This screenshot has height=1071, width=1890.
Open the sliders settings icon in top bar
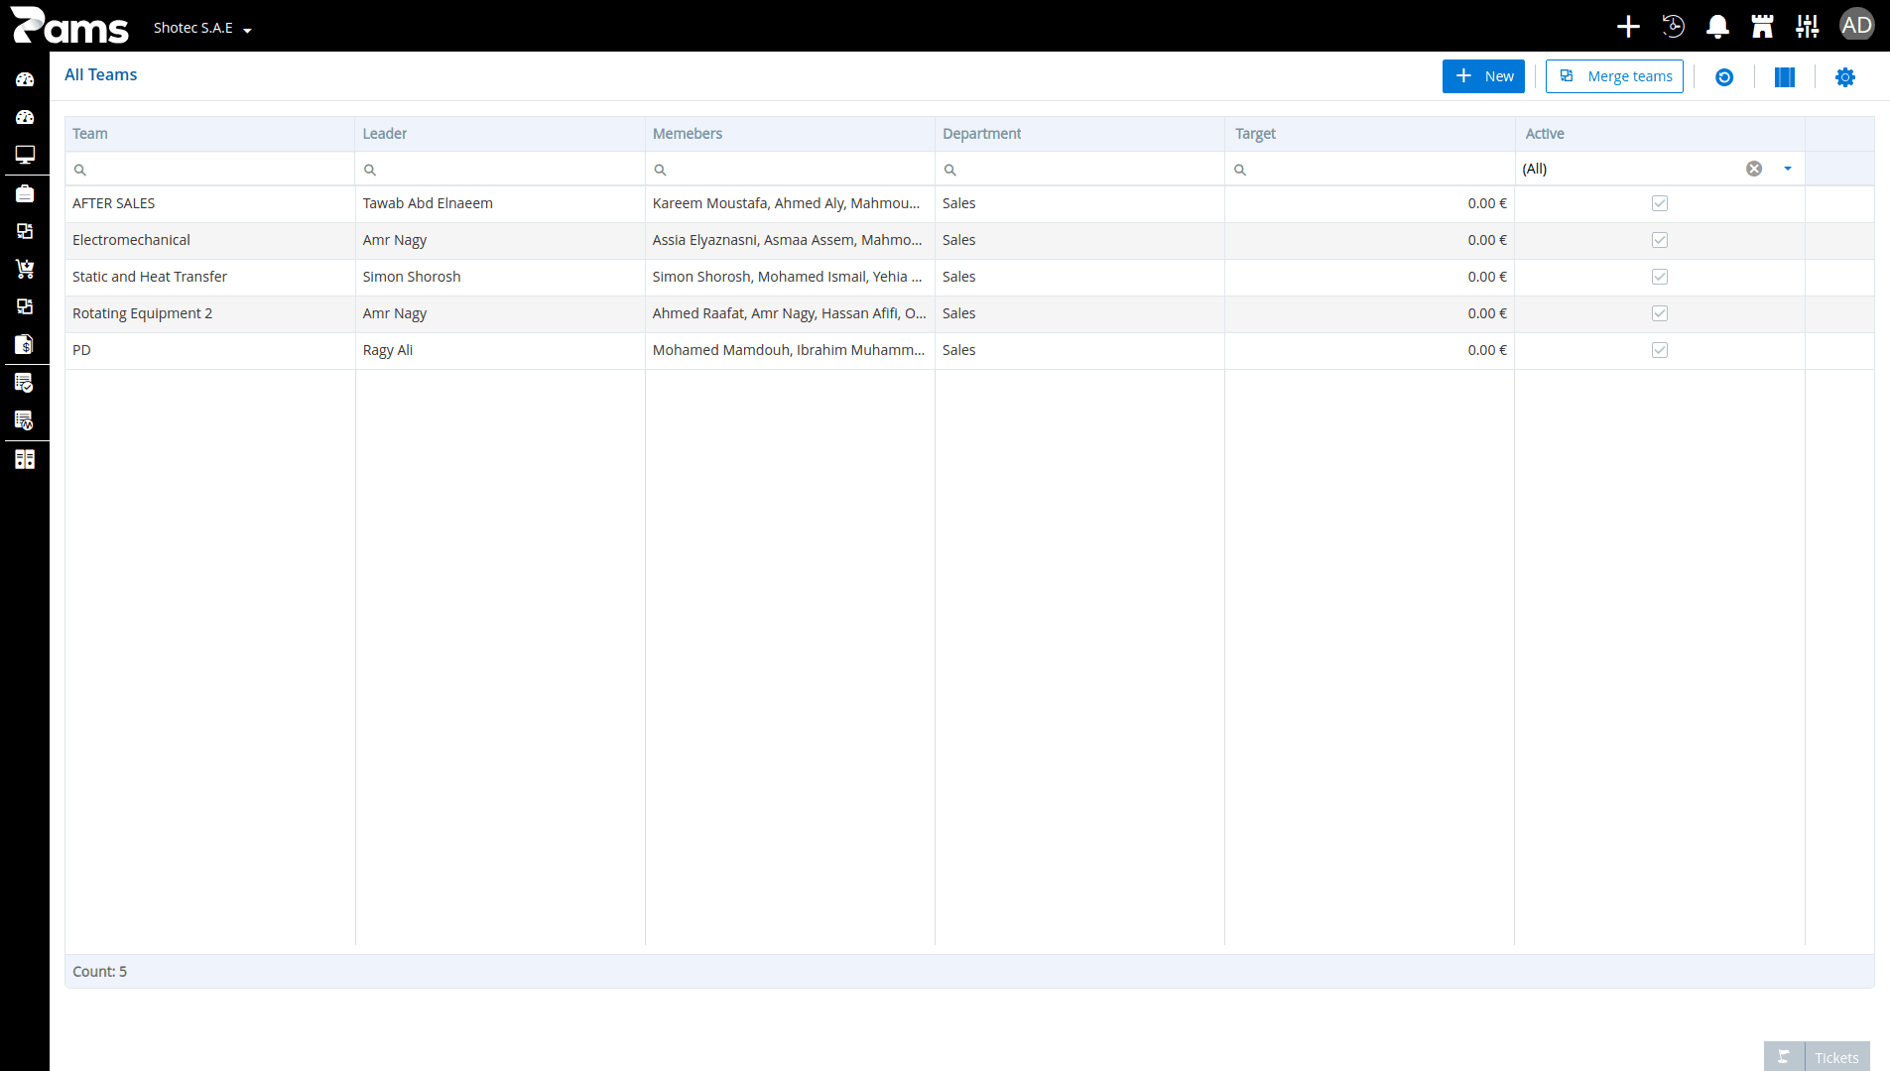point(1807,26)
